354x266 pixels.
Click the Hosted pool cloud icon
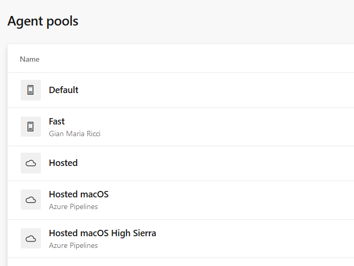pos(31,163)
